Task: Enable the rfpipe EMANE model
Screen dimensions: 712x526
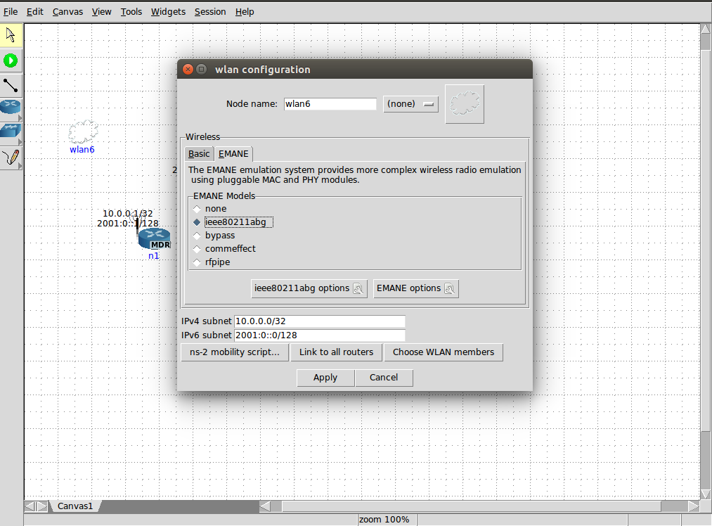Action: 197,262
